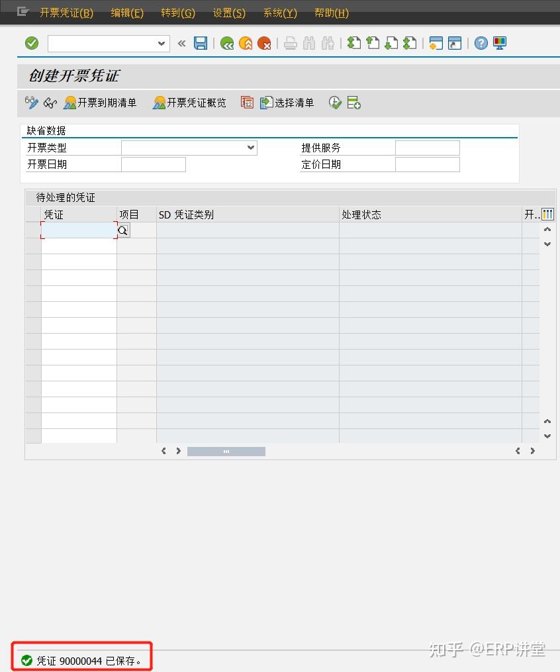The height and width of the screenshot is (672, 560).
Task: Open the 凭证 search help magnifier
Action: (x=123, y=230)
